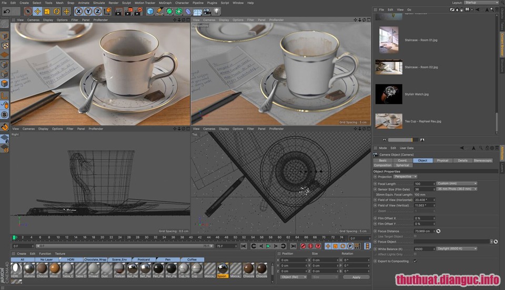The image size is (505, 290).
Task: Open the Render menu
Action: [x=114, y=3]
